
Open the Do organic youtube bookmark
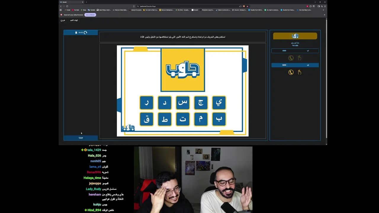272,10
